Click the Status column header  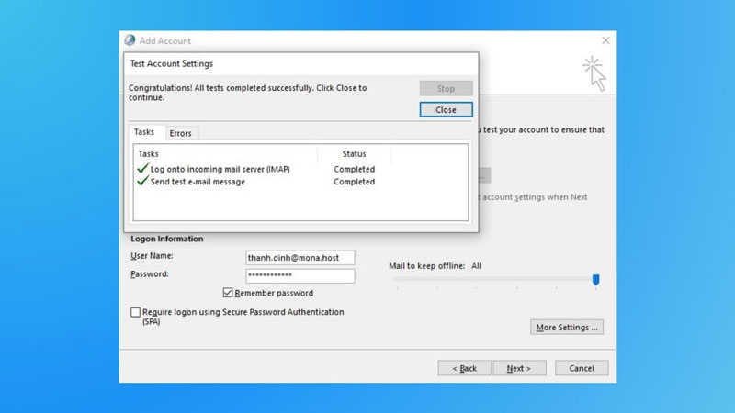click(354, 153)
